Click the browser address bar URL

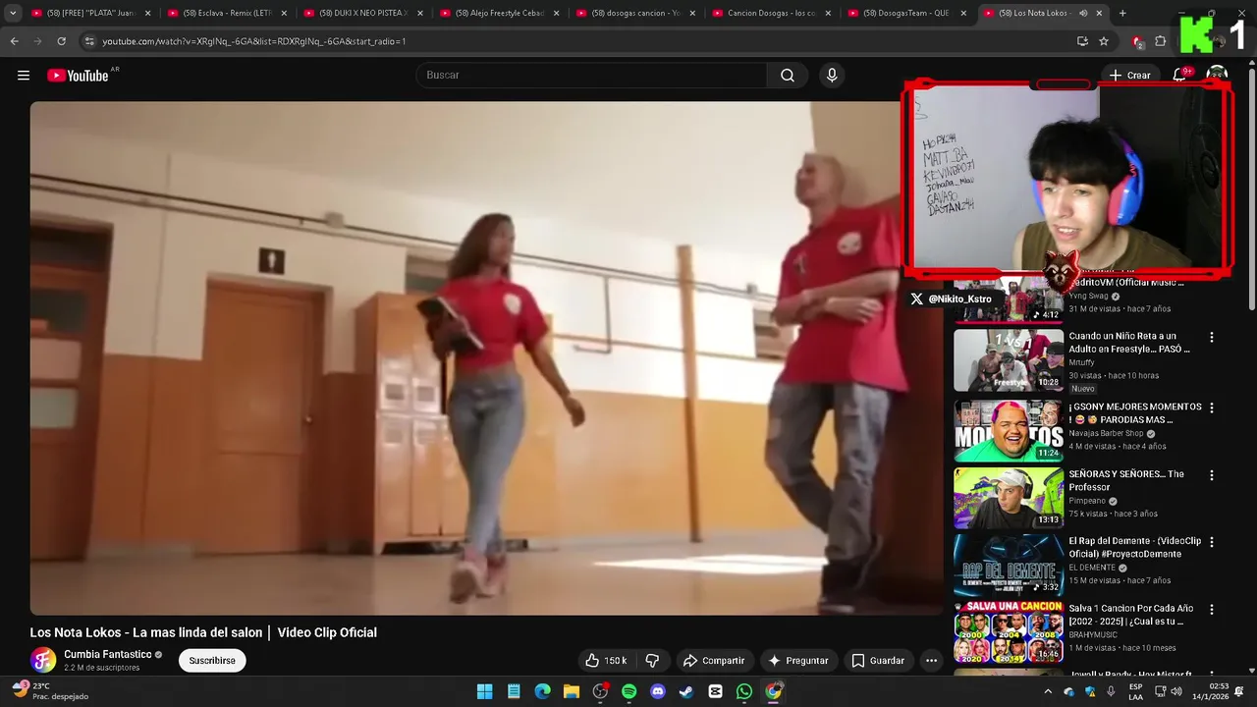(254, 41)
